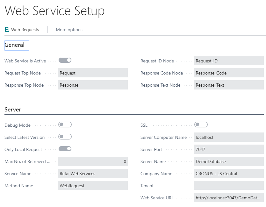Click the Response Text Node field
Image resolution: width=266 pixels, height=207 pixels.
tap(229, 85)
